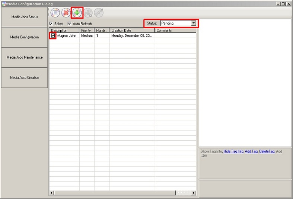293x199 pixels.
Task: Click the Hide Tag Info link
Action: click(233, 151)
